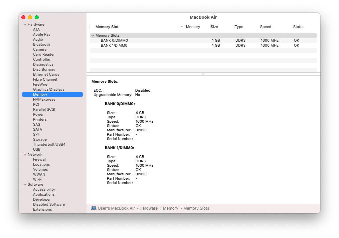Select Developer under Software
Screen dimensions: 339x238
pos(42,199)
